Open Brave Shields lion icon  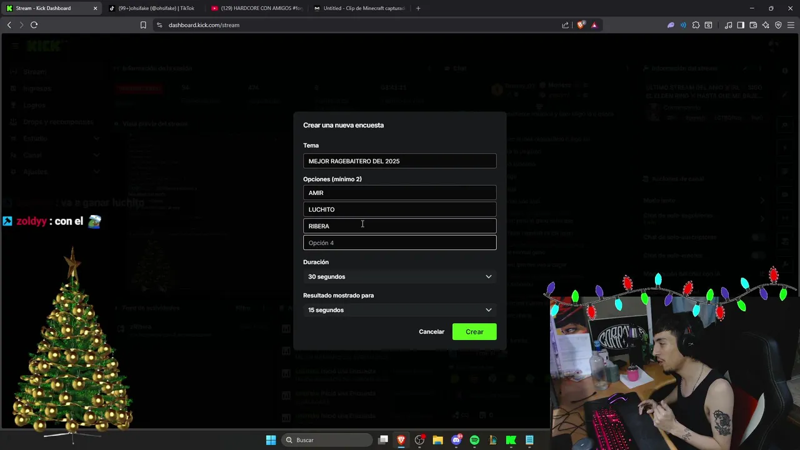coord(581,25)
